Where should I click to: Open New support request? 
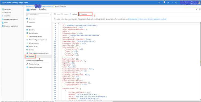(x=34, y=67)
